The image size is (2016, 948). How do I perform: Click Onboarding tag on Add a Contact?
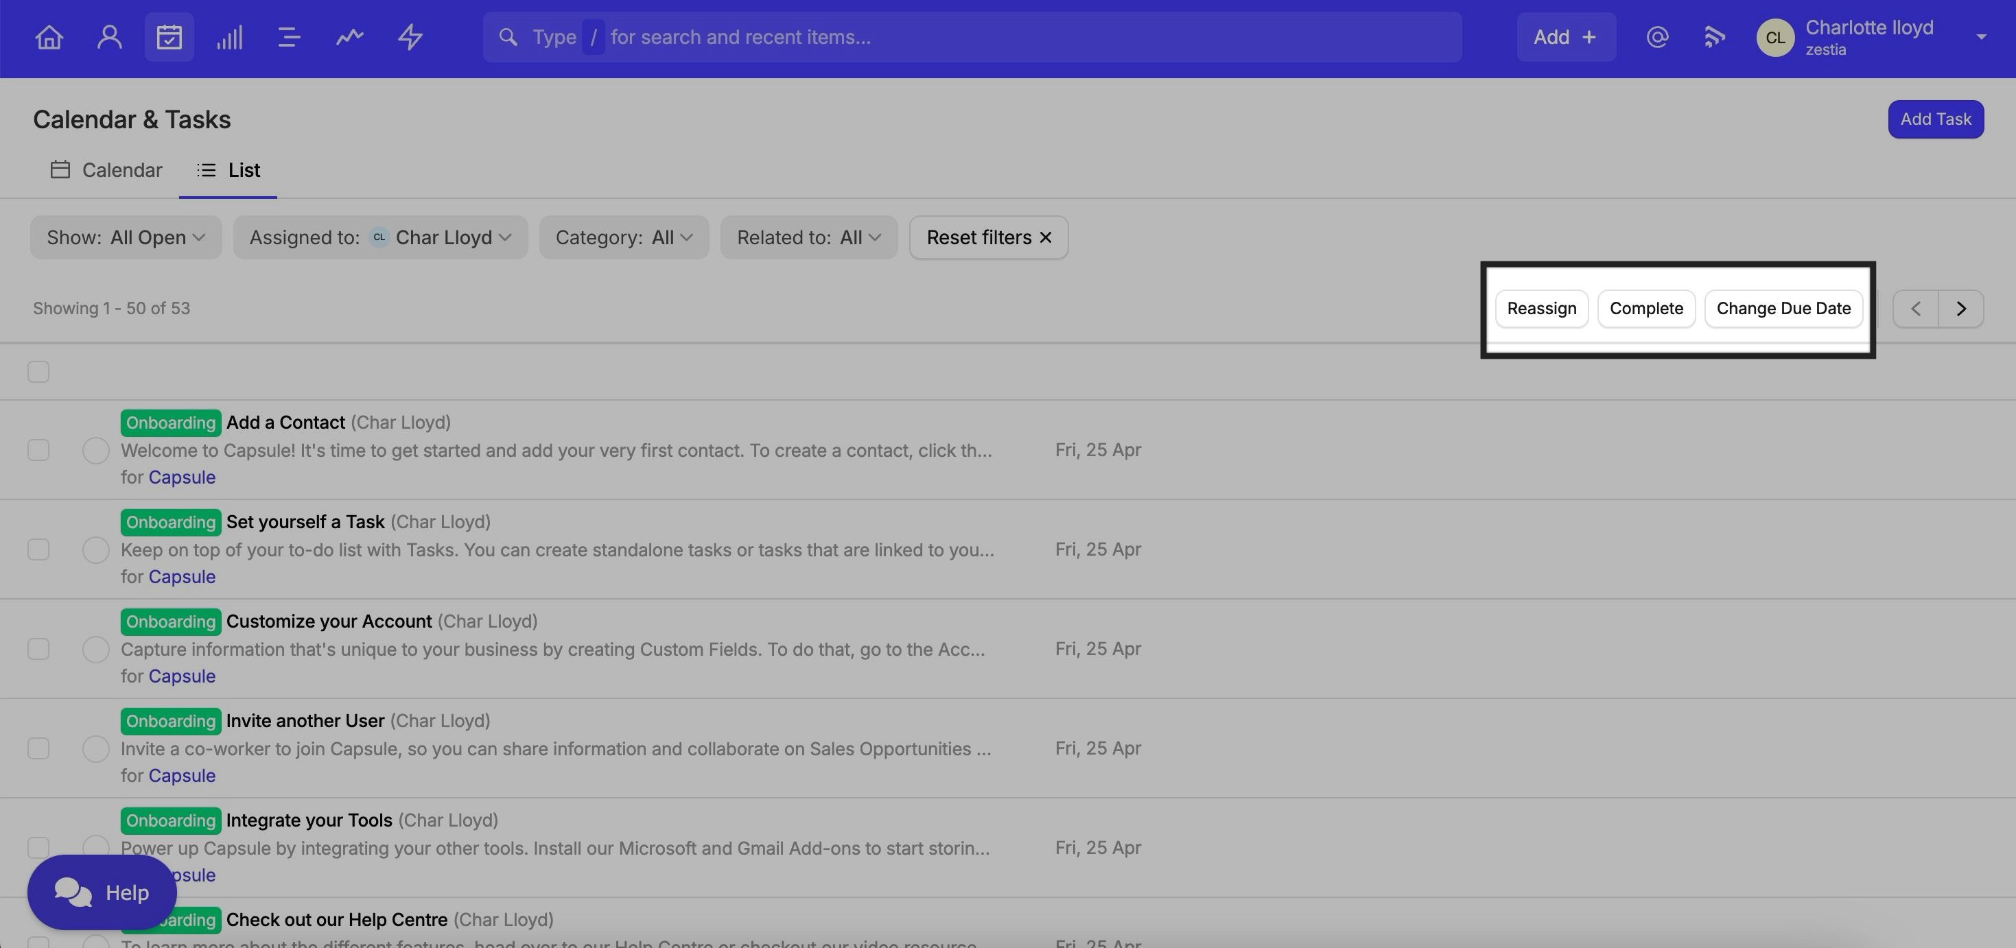coord(171,423)
